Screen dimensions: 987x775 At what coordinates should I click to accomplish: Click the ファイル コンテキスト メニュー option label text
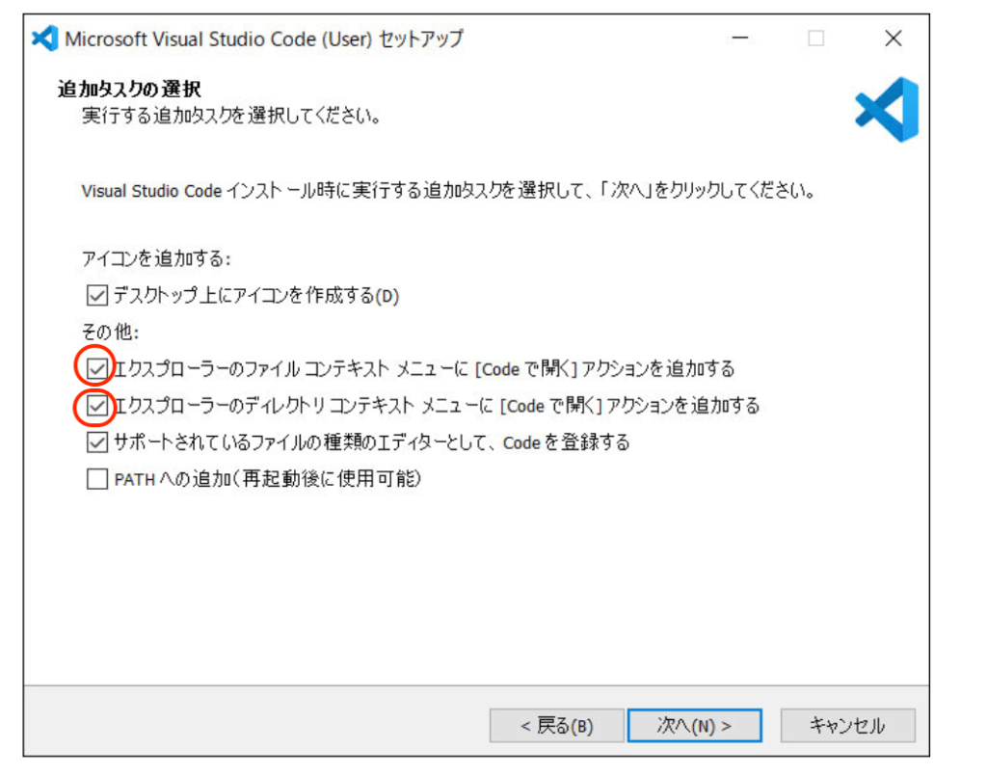pyautogui.click(x=424, y=368)
